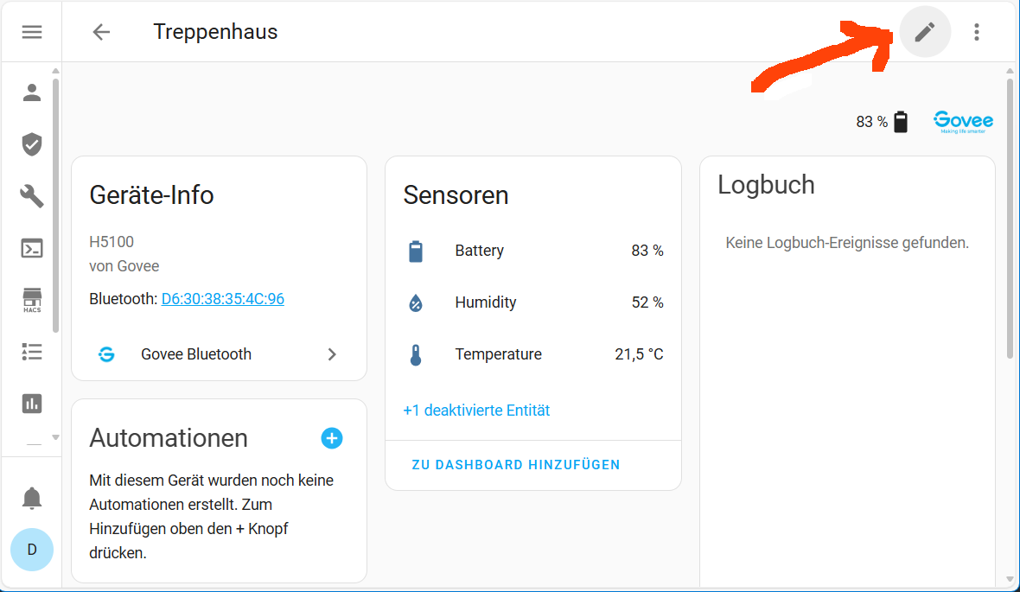Click the back arrow next to Treppenhaus
The image size is (1020, 592).
click(x=101, y=32)
